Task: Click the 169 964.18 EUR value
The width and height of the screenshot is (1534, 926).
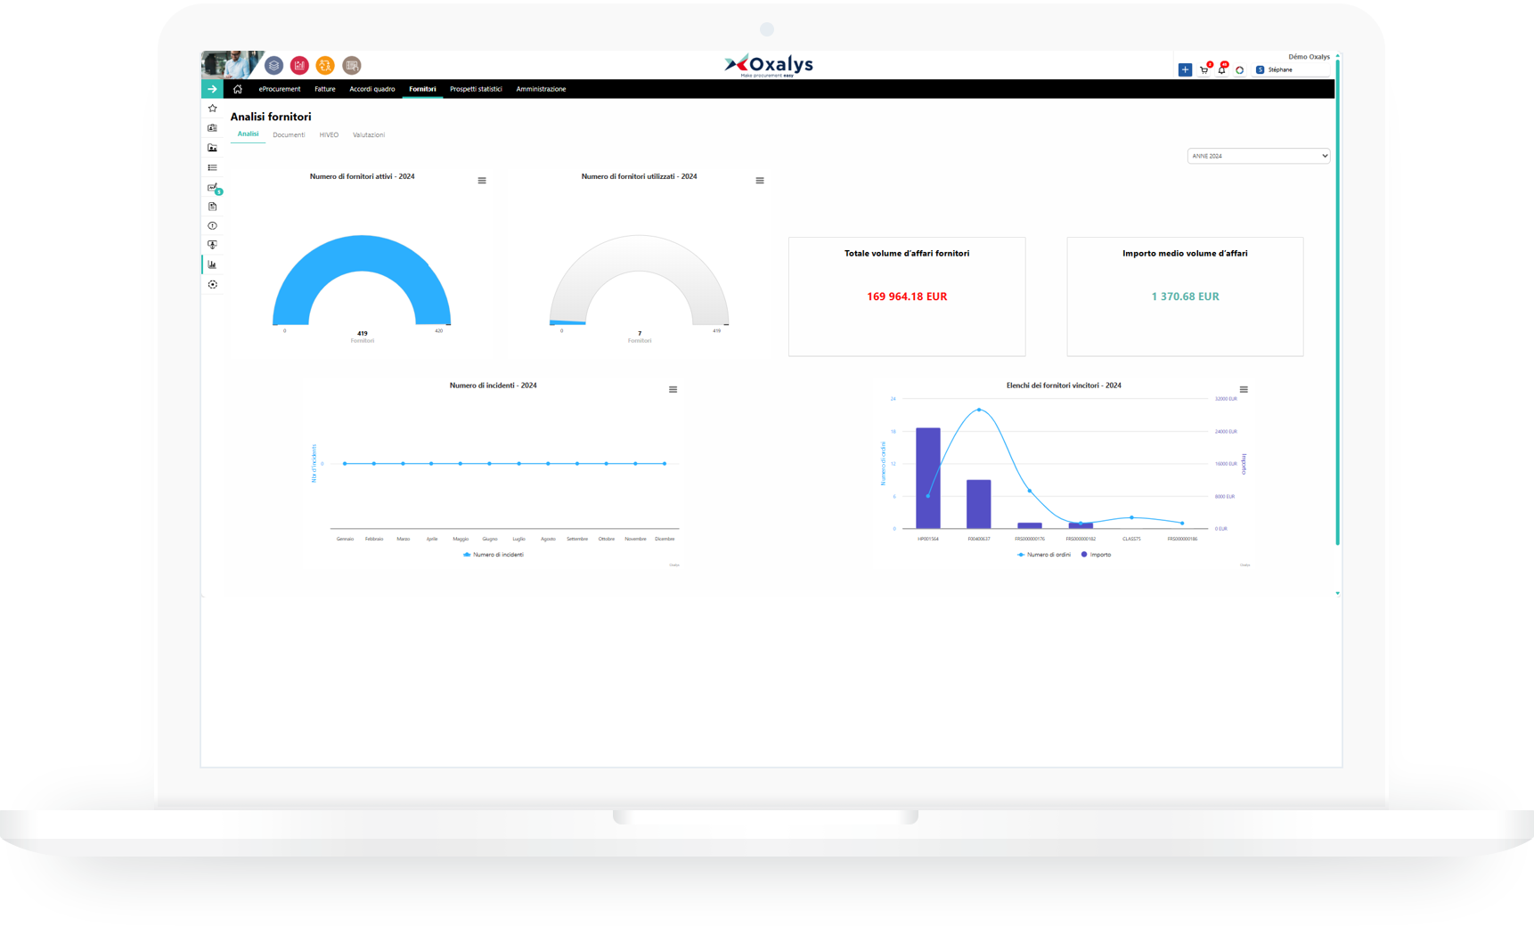Action: [x=907, y=296]
